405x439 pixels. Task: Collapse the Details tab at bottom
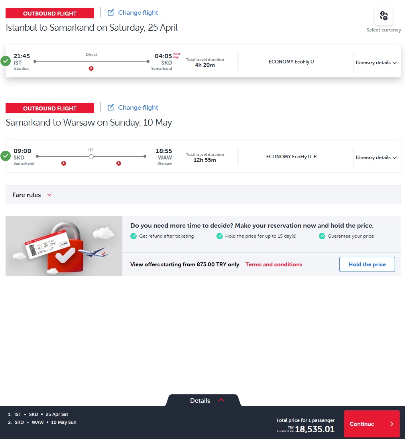point(203,400)
